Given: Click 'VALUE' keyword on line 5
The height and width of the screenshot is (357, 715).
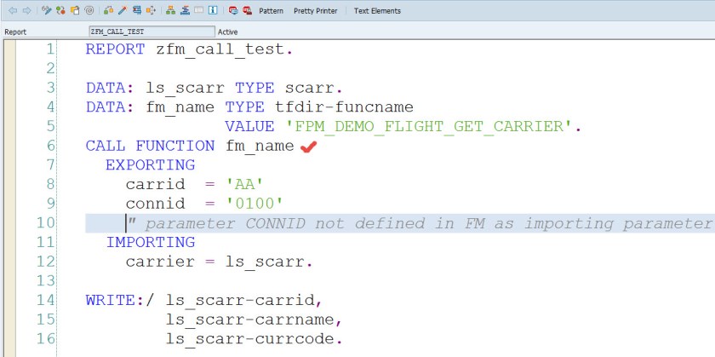Looking at the screenshot, I should (x=249, y=126).
